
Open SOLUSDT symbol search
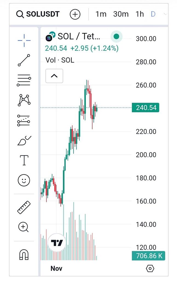[38, 14]
